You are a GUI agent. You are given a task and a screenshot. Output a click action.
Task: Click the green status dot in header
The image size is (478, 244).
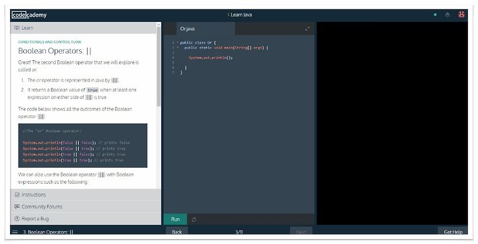pyautogui.click(x=435, y=15)
